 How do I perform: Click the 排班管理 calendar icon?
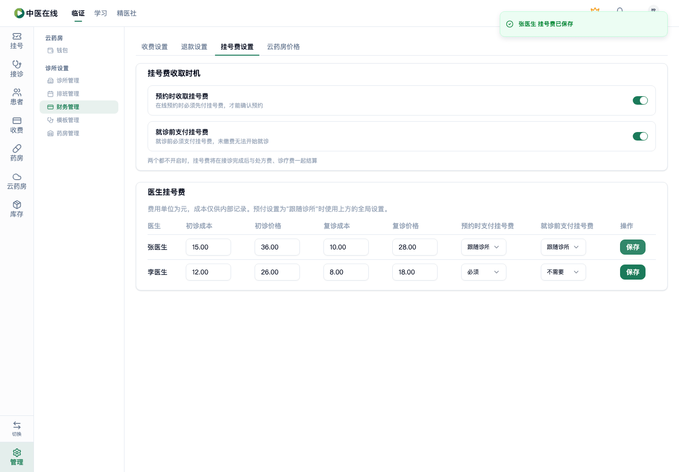(50, 94)
